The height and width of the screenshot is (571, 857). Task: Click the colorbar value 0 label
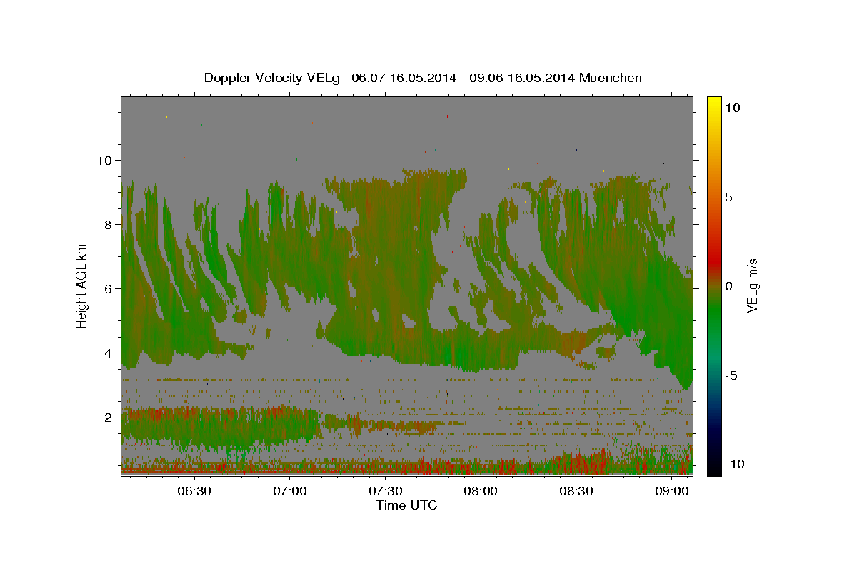coord(728,286)
